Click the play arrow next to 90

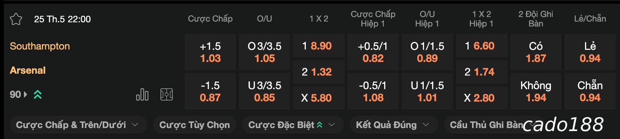click(x=25, y=94)
